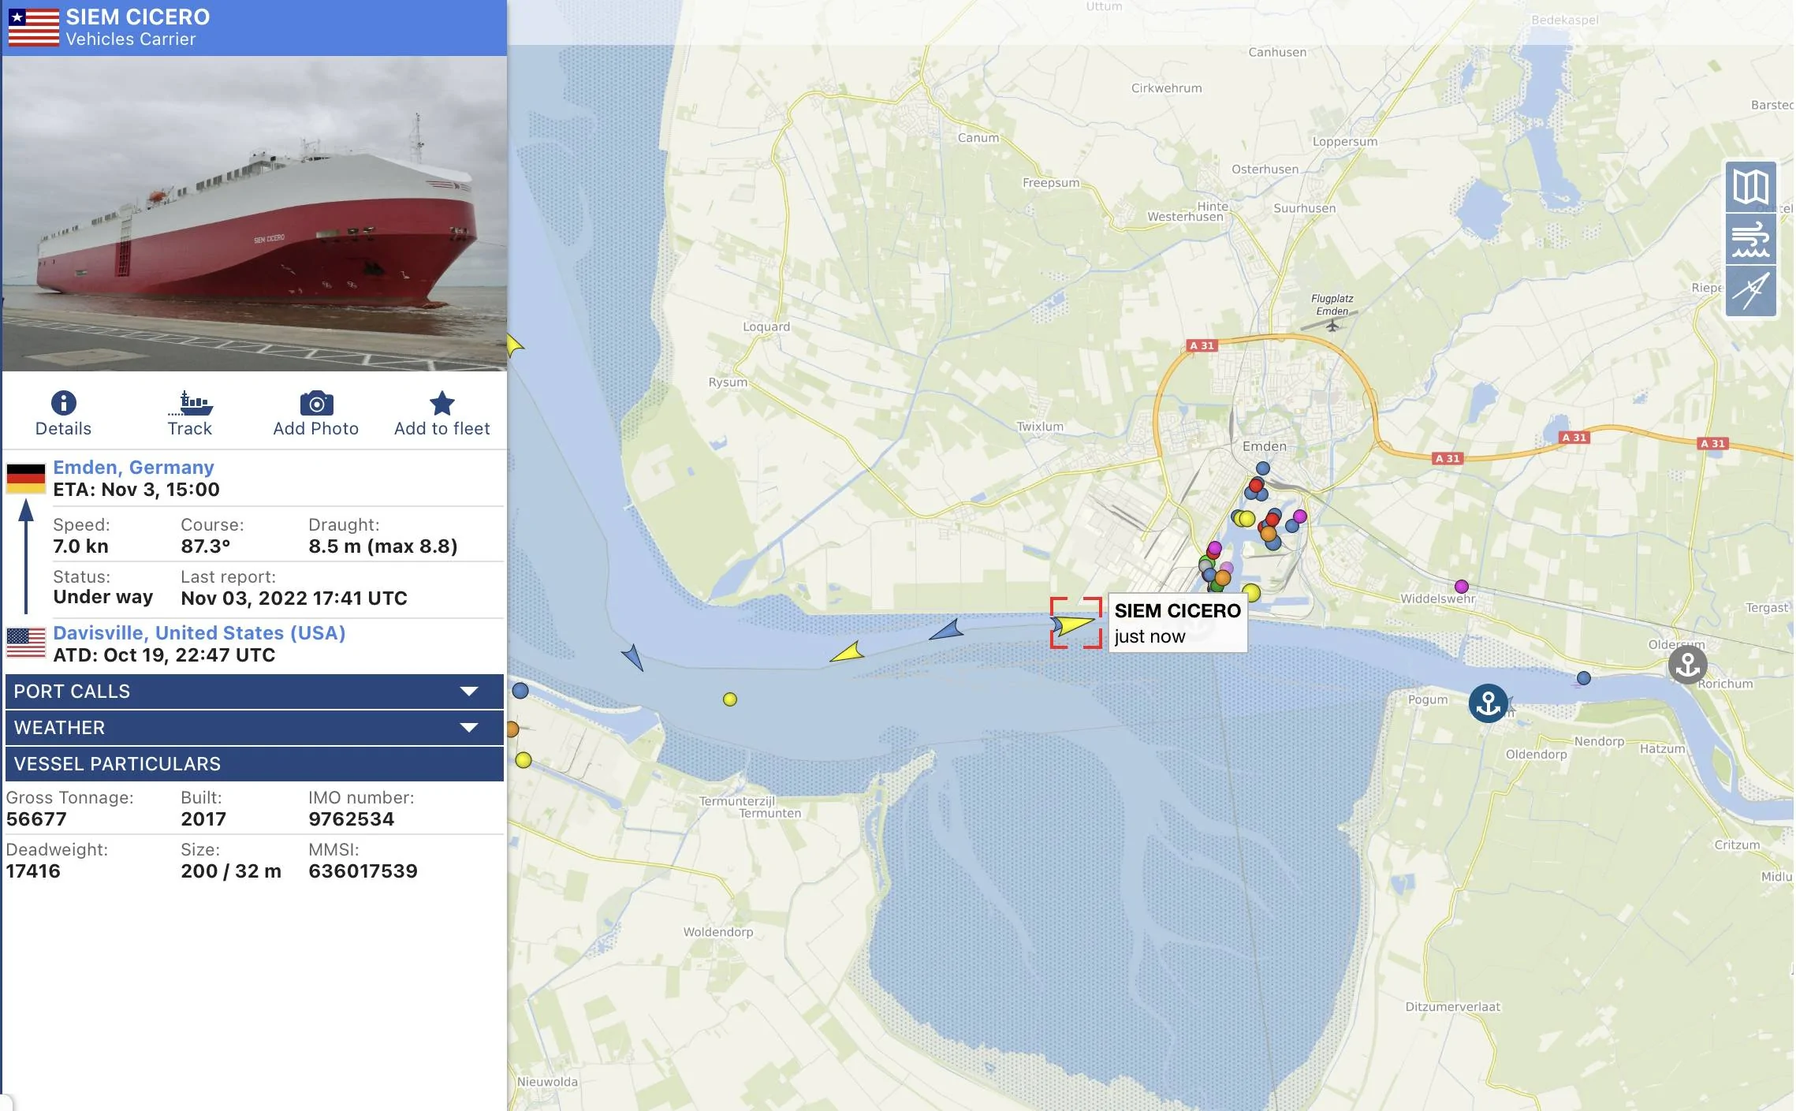Screen dimensions: 1796x1111
Task: Click yellow ship arrow at map left edge
Action: pyautogui.click(x=514, y=345)
